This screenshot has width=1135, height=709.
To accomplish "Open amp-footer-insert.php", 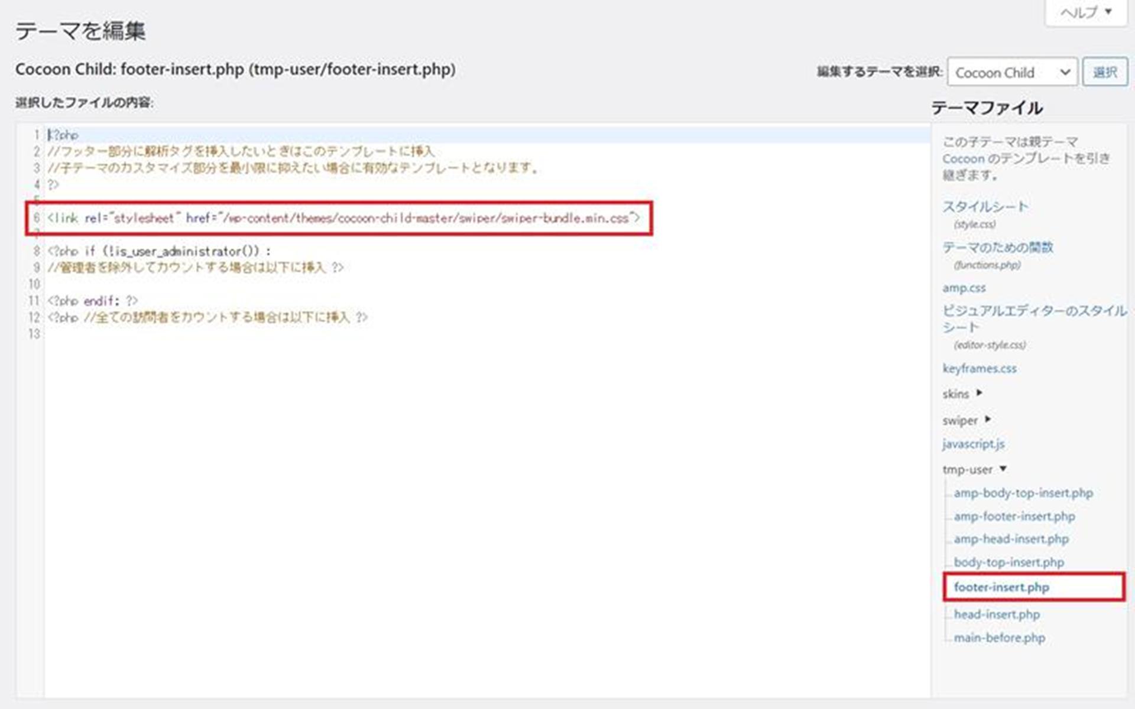I will [1014, 516].
